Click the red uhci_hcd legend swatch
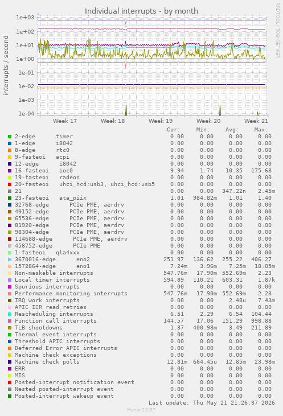This screenshot has height=416, width=283. point(10,184)
